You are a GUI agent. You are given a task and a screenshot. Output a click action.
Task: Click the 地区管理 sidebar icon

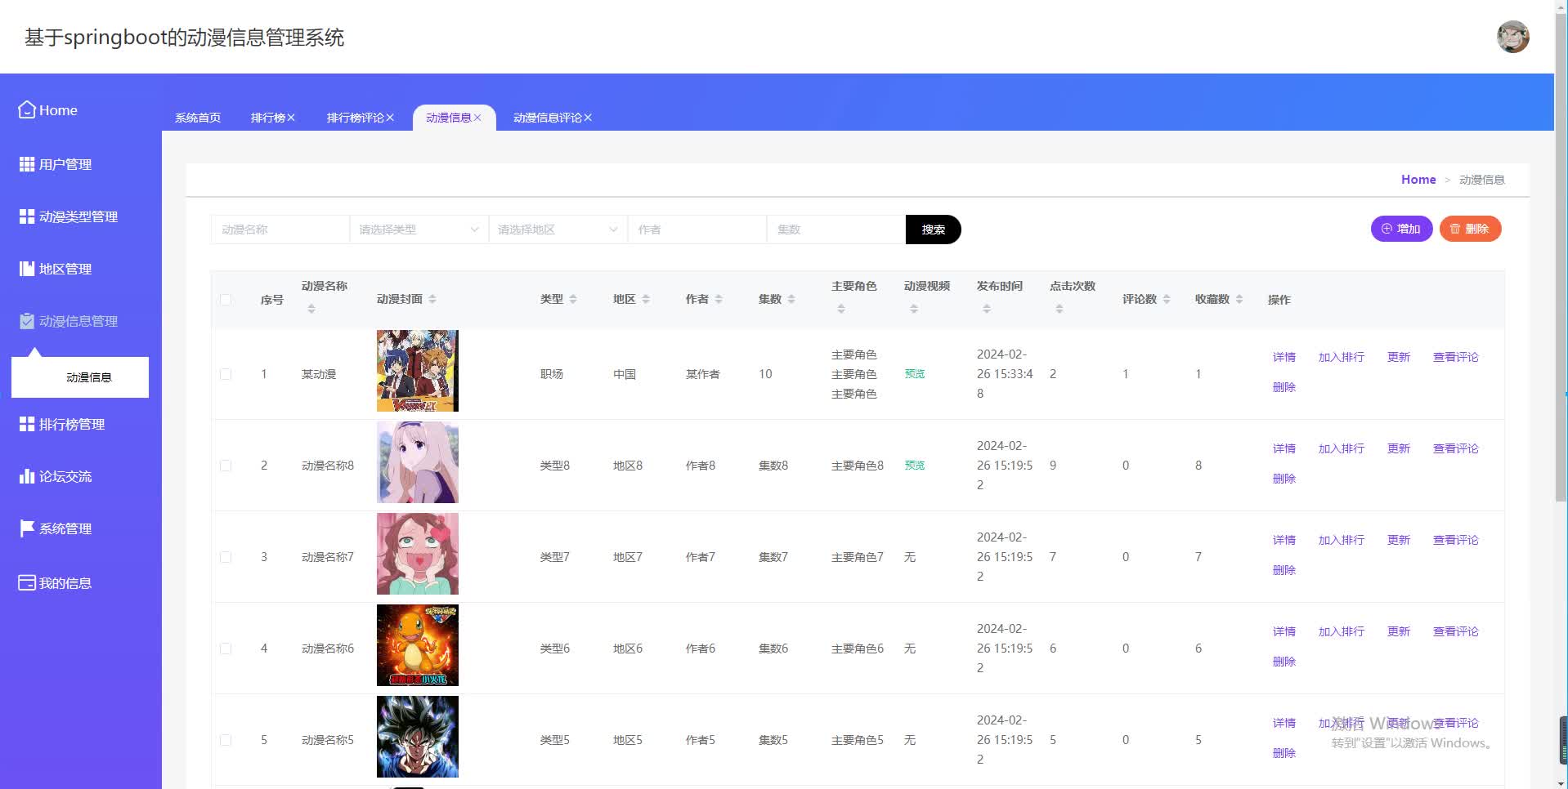(x=27, y=269)
